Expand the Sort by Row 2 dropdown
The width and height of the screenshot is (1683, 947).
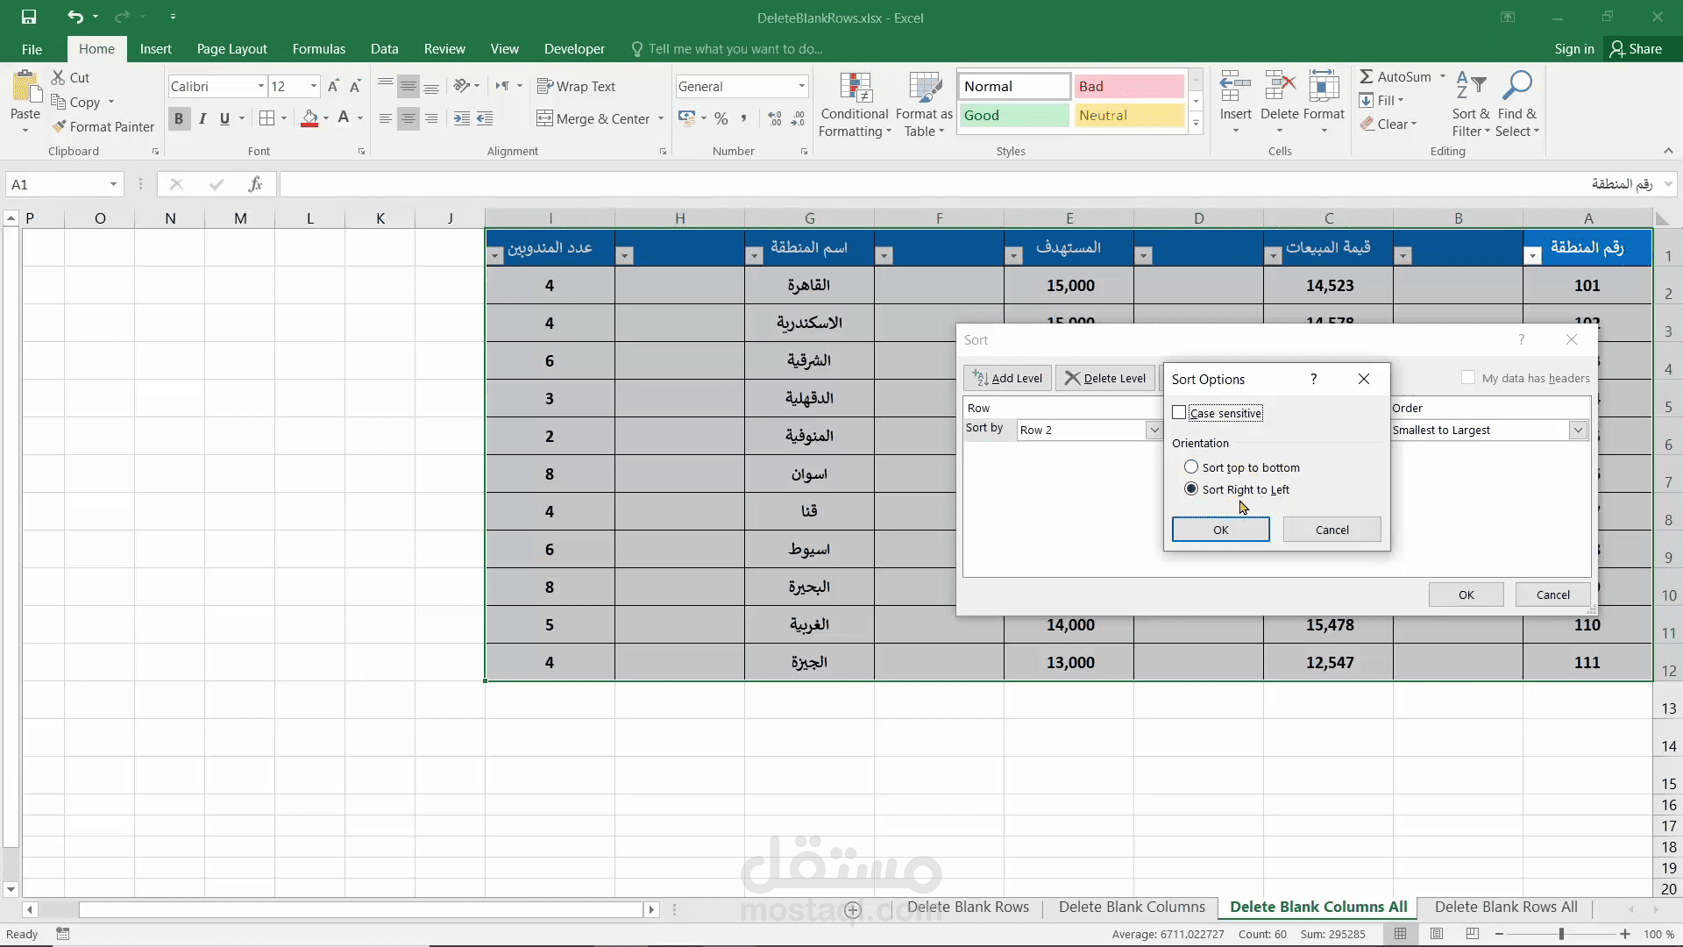coord(1154,431)
